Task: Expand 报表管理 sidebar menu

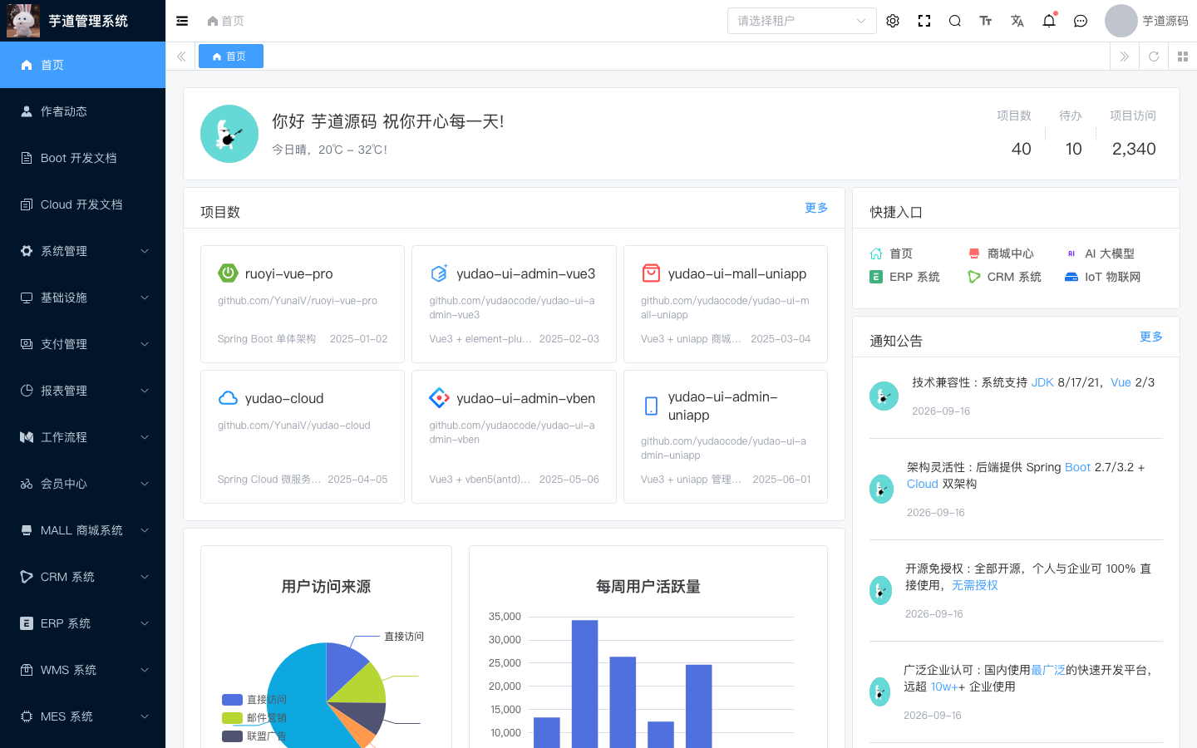Action: point(83,391)
